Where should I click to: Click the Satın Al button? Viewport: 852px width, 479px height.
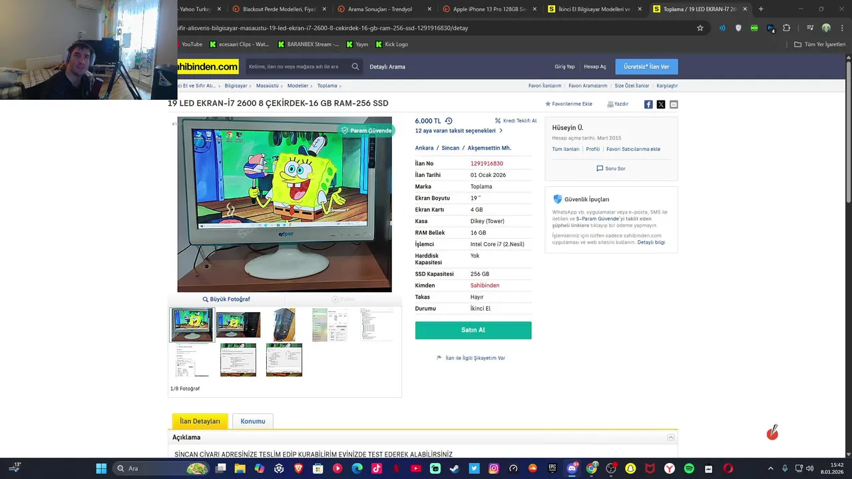(x=473, y=330)
